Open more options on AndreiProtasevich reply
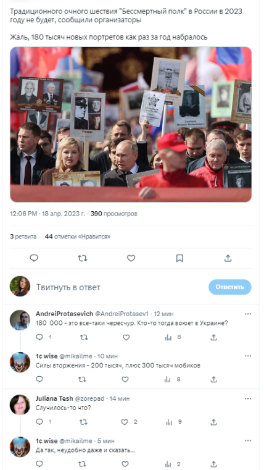The height and width of the screenshot is (470, 264). point(248,314)
